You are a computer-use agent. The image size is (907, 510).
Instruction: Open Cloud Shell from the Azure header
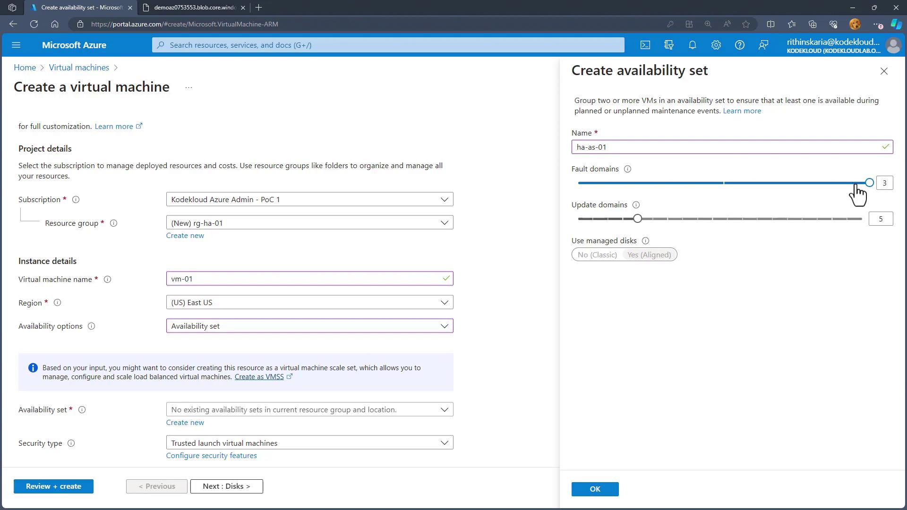point(645,45)
